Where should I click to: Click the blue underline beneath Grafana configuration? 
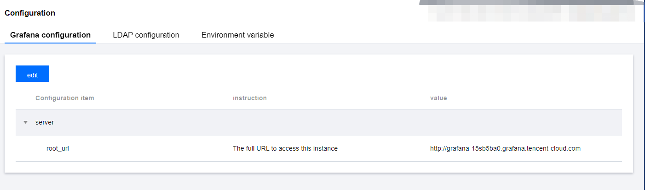click(x=50, y=43)
